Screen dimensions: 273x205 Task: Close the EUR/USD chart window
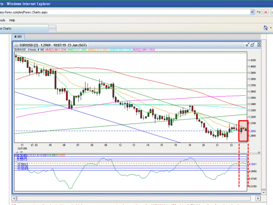click(x=259, y=45)
